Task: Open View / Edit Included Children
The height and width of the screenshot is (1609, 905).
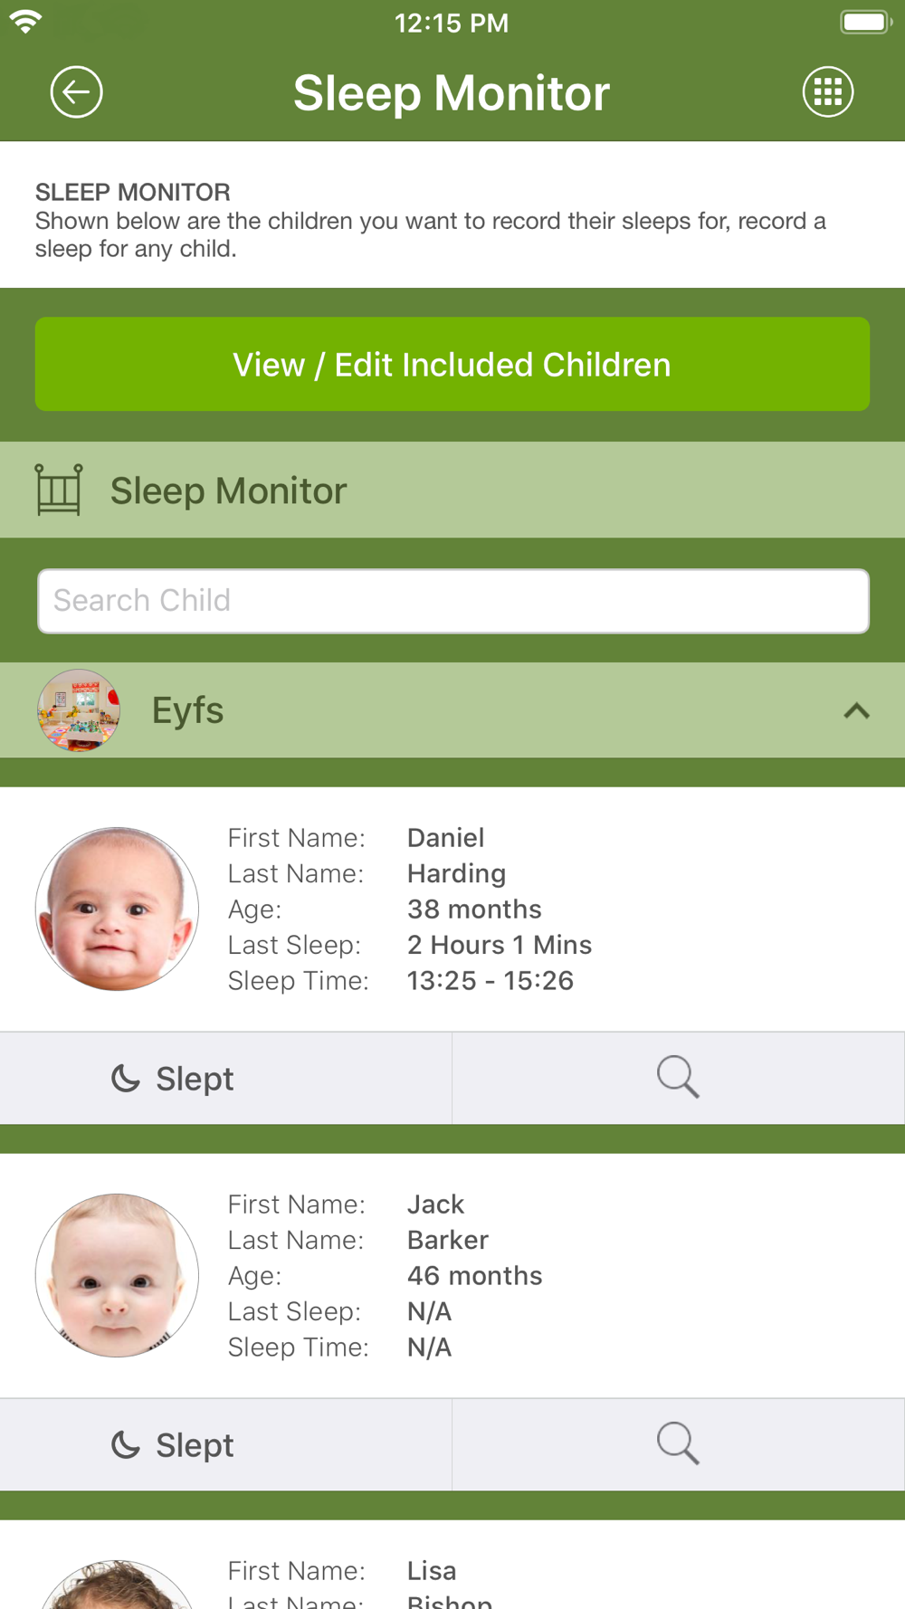Action: [x=452, y=364]
